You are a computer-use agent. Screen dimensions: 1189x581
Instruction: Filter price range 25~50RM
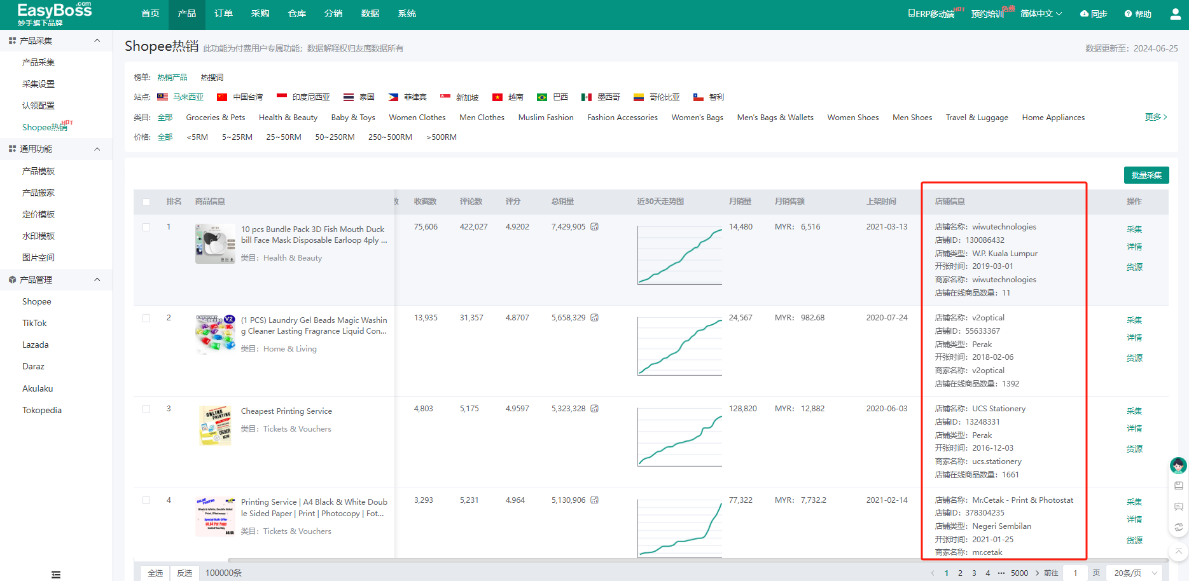pos(284,137)
